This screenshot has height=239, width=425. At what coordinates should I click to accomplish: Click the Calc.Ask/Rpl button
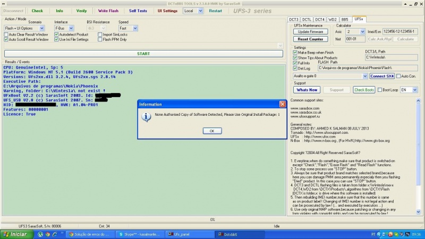380,39
